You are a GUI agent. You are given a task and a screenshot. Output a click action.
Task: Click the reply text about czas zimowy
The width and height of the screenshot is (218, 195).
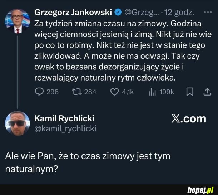(x=88, y=162)
